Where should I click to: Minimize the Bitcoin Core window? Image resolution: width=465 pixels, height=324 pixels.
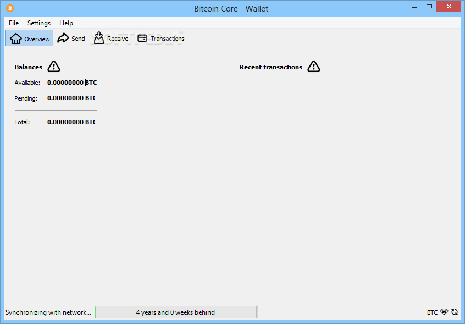tap(414, 7)
